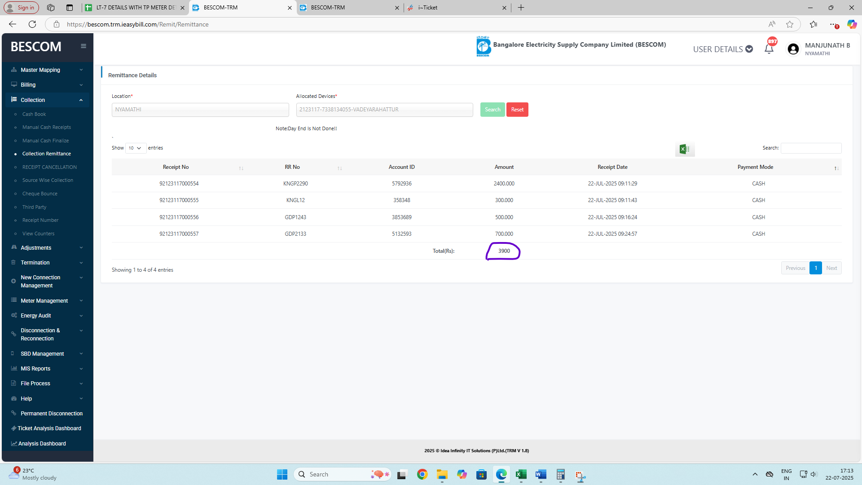The image size is (862, 485).
Task: Open taskbar clock and date
Action: coord(839,474)
